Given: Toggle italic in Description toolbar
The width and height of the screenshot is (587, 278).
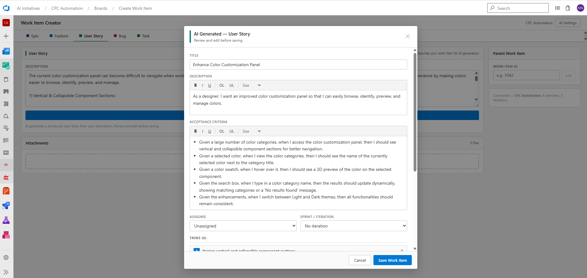Looking at the screenshot, I should (203, 85).
